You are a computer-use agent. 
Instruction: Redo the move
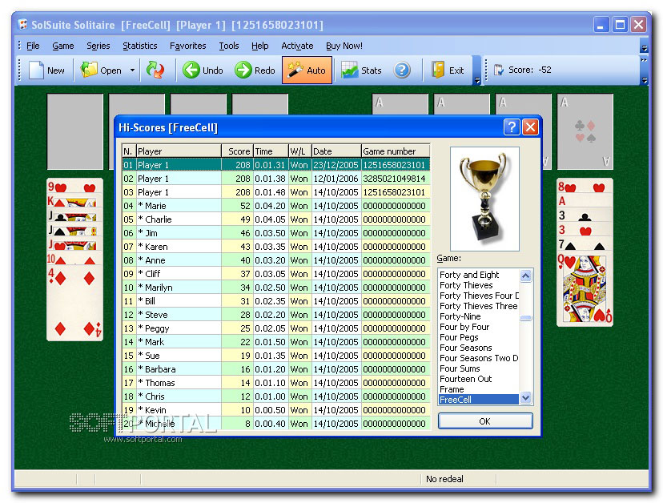point(255,70)
